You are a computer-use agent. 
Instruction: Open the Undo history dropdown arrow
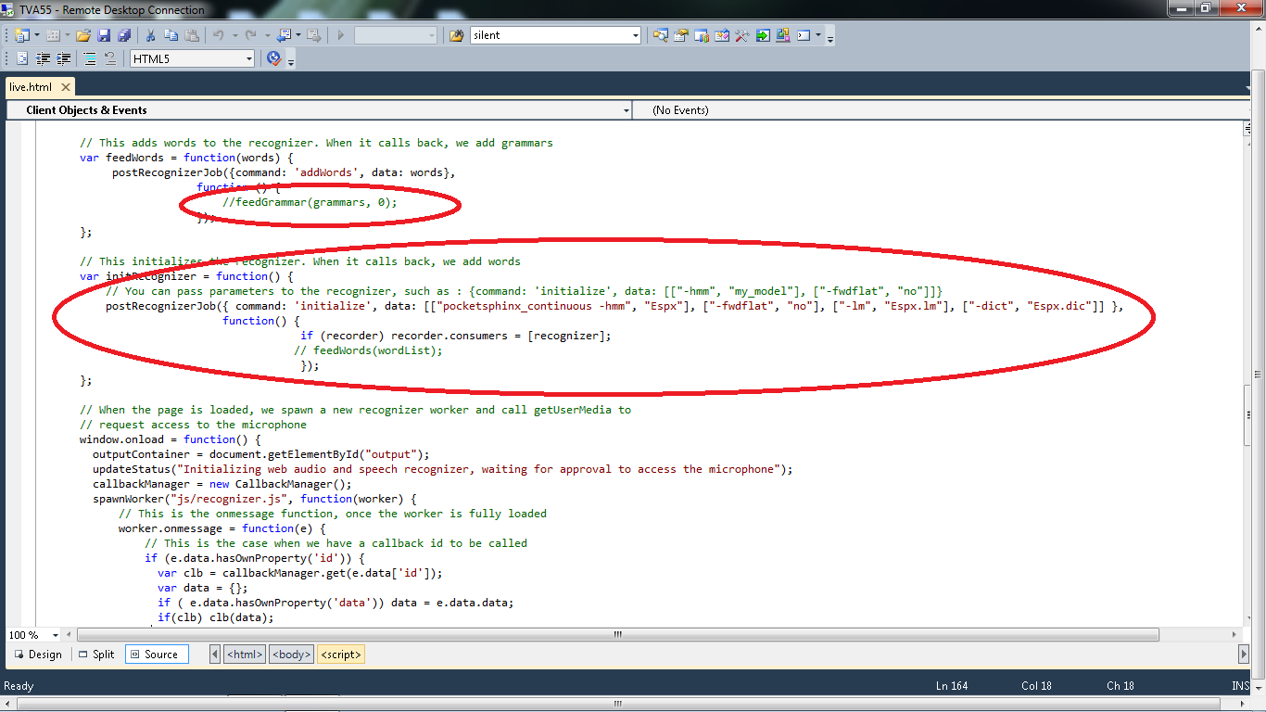(x=235, y=35)
